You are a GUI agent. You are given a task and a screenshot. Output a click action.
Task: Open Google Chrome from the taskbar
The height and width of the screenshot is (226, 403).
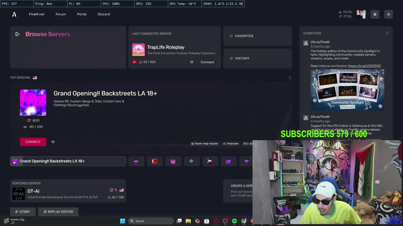click(244, 221)
